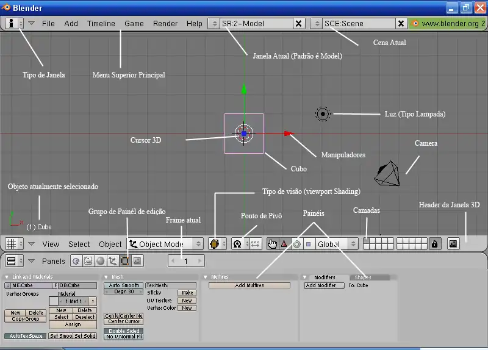The image size is (488, 350).
Task: Open the viewport shading cube icon
Action: [x=214, y=244]
